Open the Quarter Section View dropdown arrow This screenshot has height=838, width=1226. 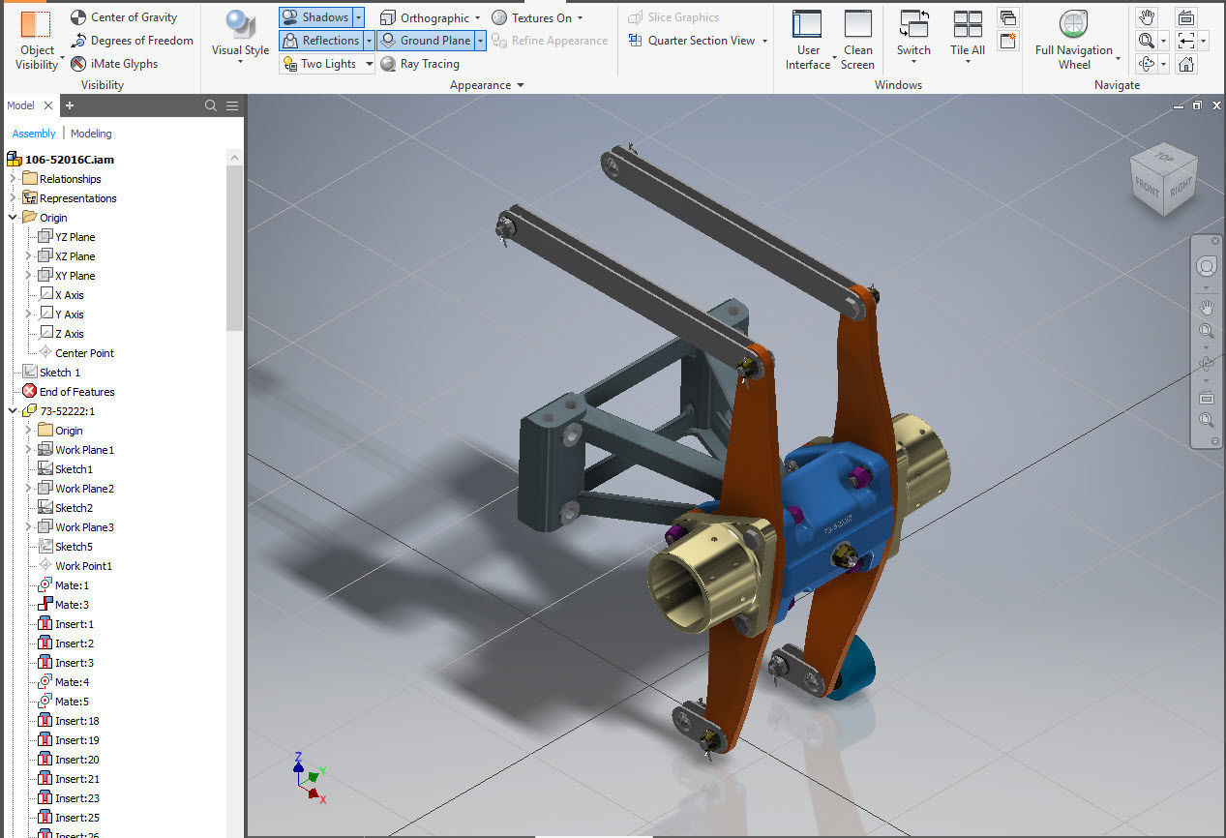pos(764,41)
